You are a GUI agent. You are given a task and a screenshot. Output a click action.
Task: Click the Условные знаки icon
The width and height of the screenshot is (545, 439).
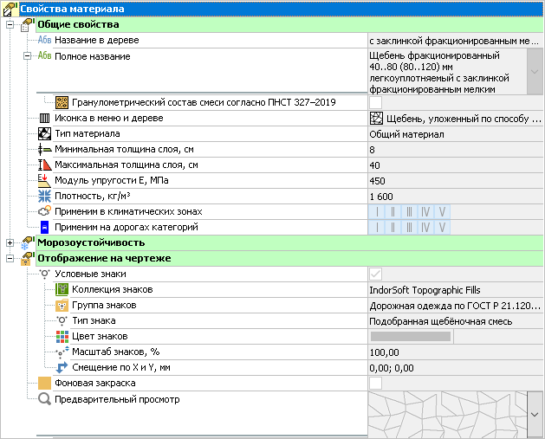tap(44, 274)
